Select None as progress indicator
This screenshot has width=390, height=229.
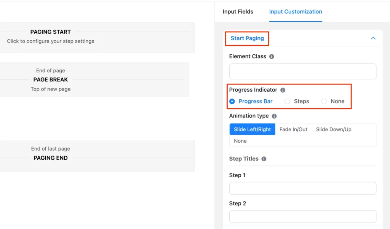click(324, 101)
